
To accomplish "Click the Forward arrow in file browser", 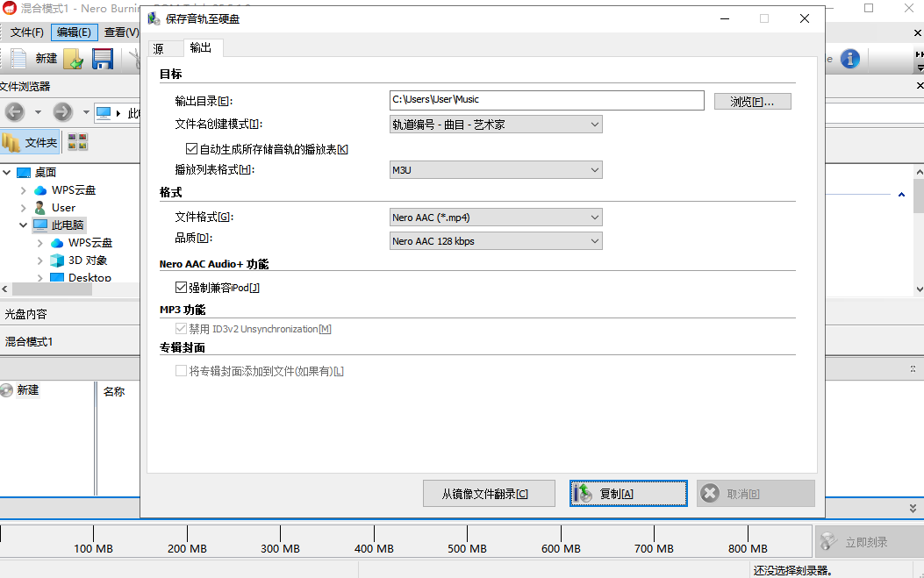I will point(62,112).
